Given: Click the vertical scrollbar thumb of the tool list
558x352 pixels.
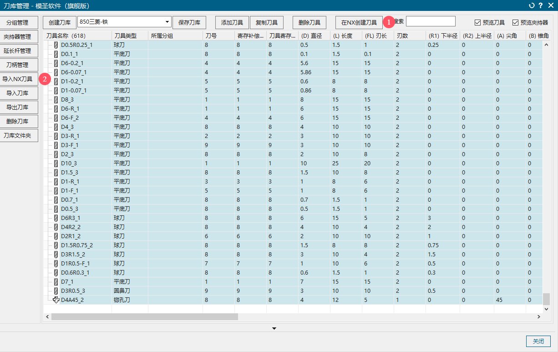Looking at the screenshot, I should pyautogui.click(x=546, y=299).
